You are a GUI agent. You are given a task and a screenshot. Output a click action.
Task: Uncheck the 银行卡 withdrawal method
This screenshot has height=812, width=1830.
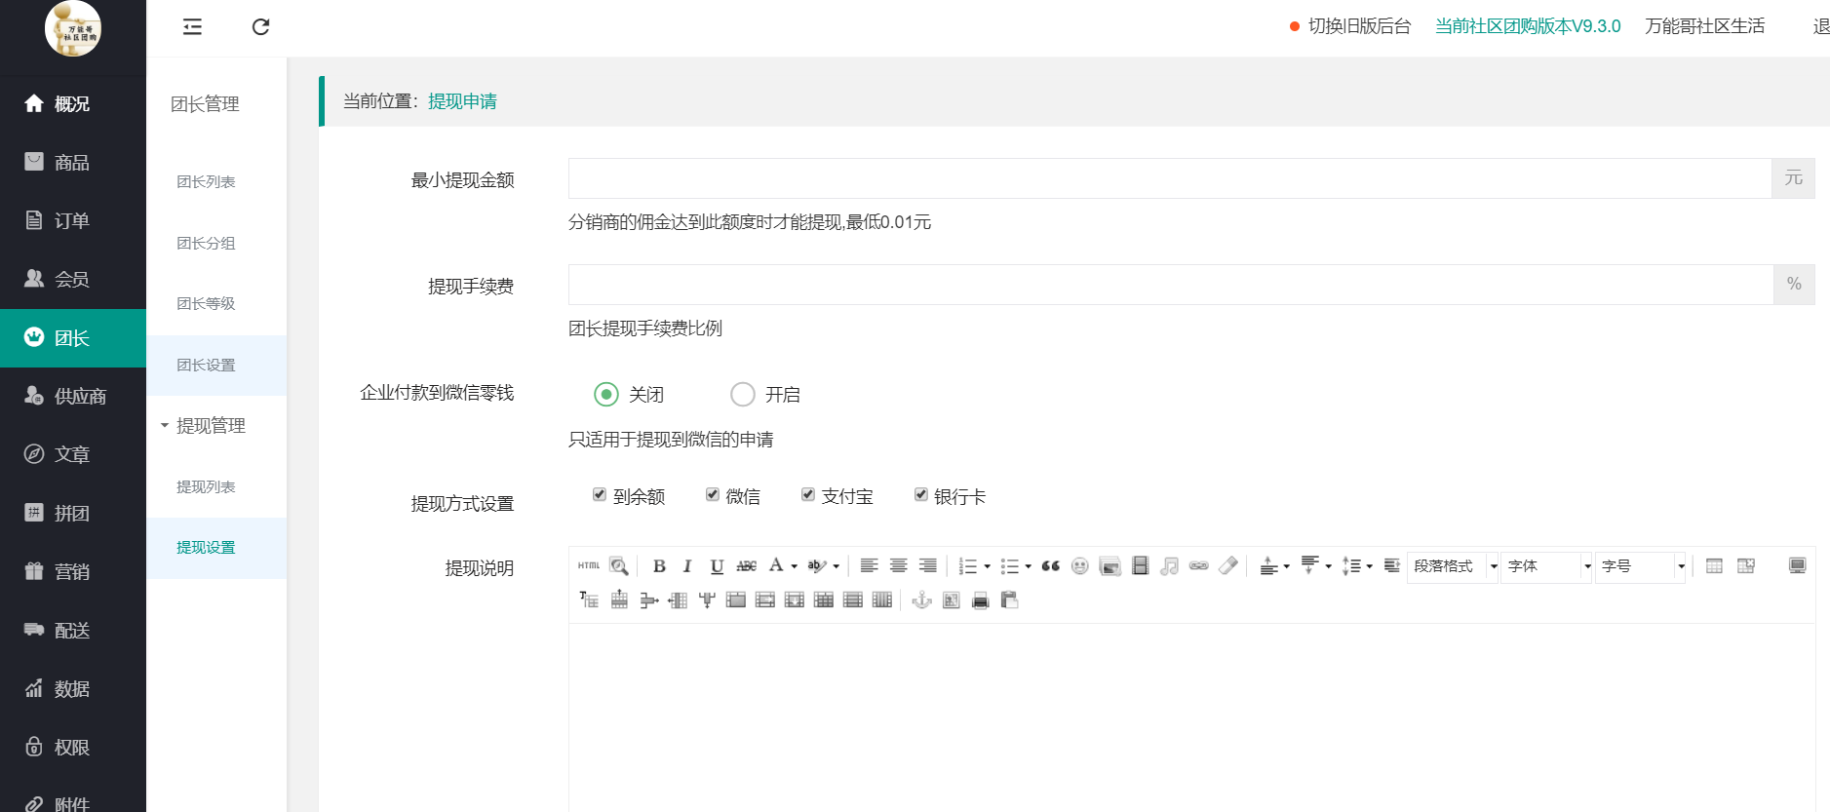click(x=920, y=495)
